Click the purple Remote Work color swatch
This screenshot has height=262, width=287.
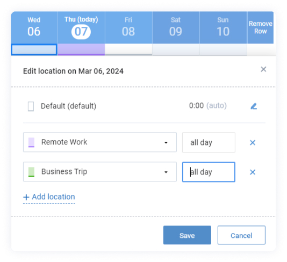tap(31, 142)
